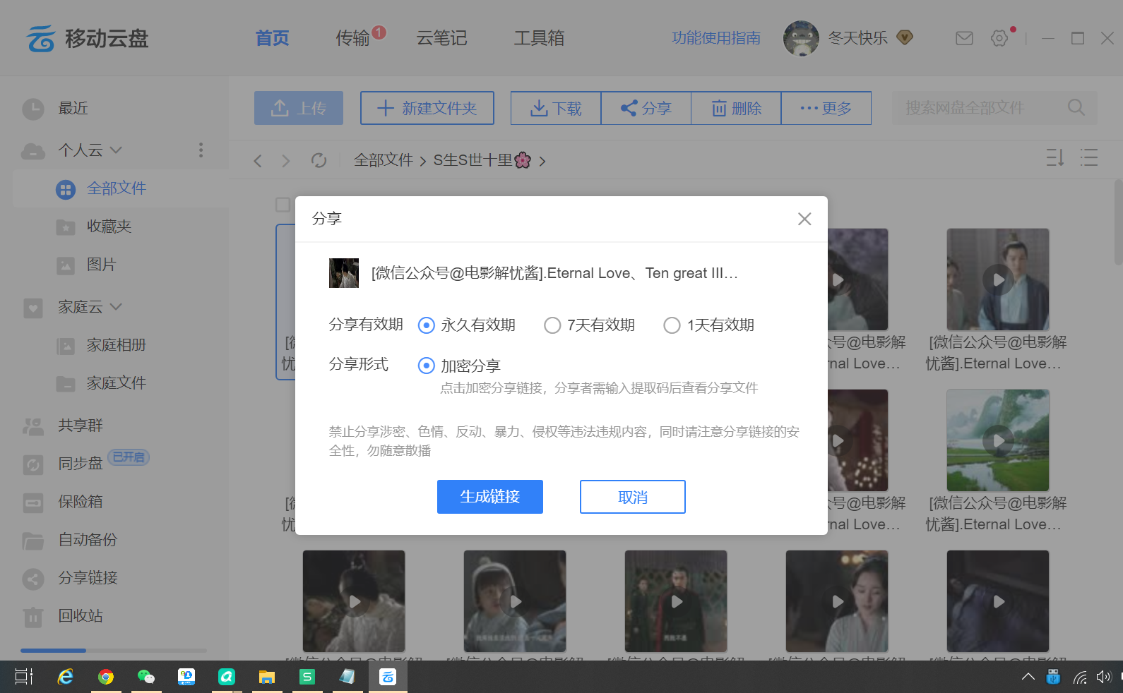The image size is (1123, 693).
Task: Go back with the left arrow
Action: [x=258, y=161]
